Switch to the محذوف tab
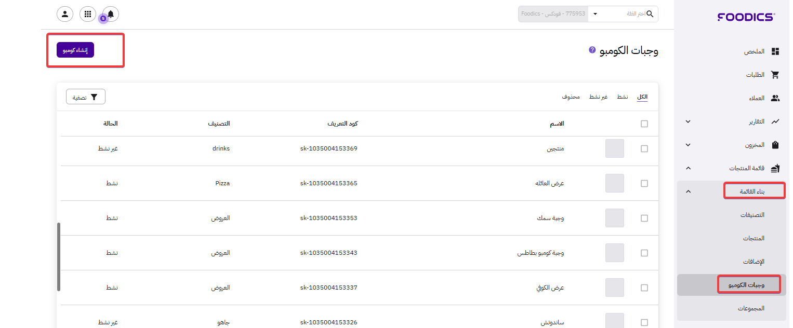This screenshot has height=328, width=793. coord(571,97)
